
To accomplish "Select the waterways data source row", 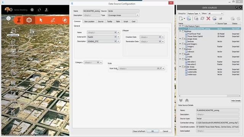I will tap(210, 75).
